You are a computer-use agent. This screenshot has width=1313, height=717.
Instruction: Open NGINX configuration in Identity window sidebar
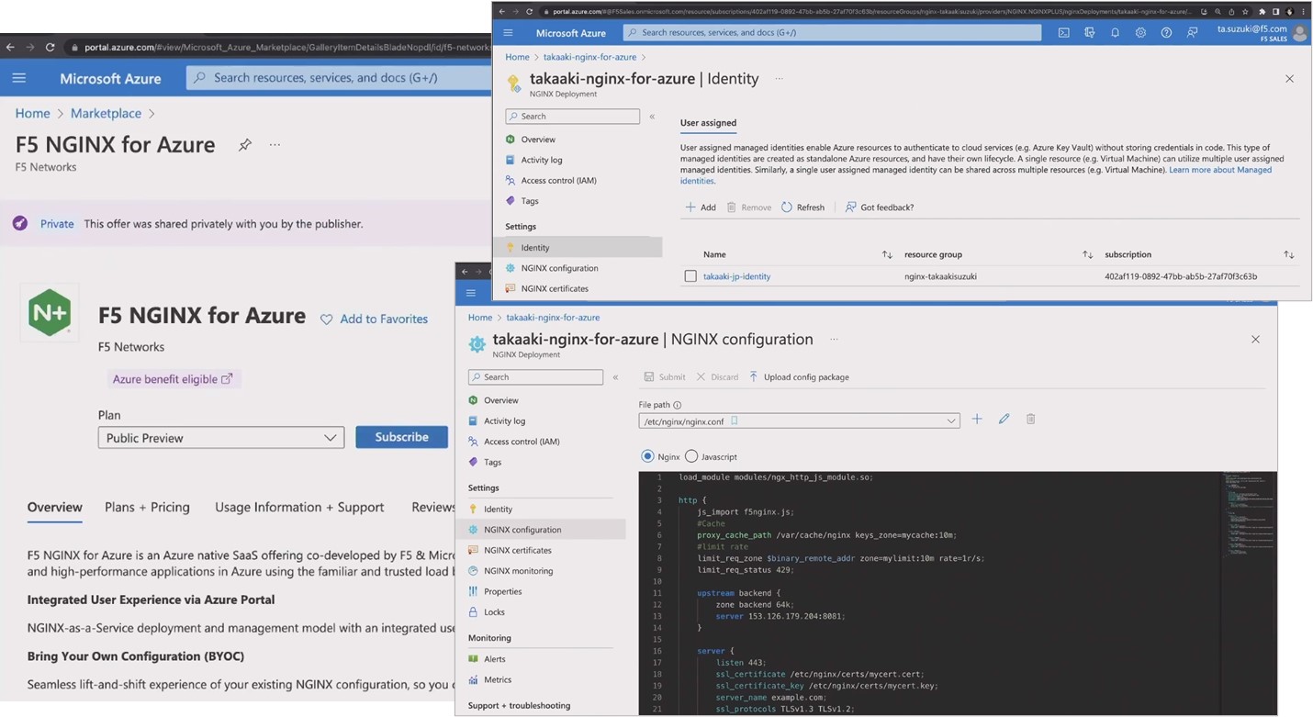tap(559, 268)
